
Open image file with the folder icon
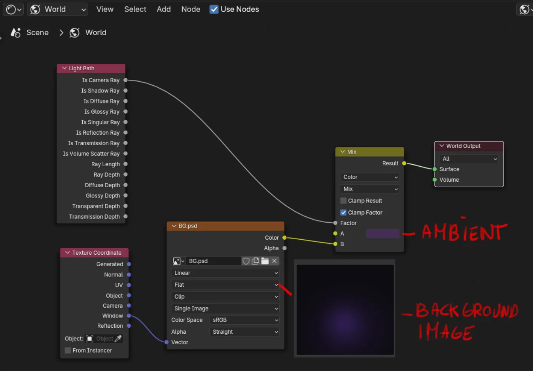click(265, 261)
